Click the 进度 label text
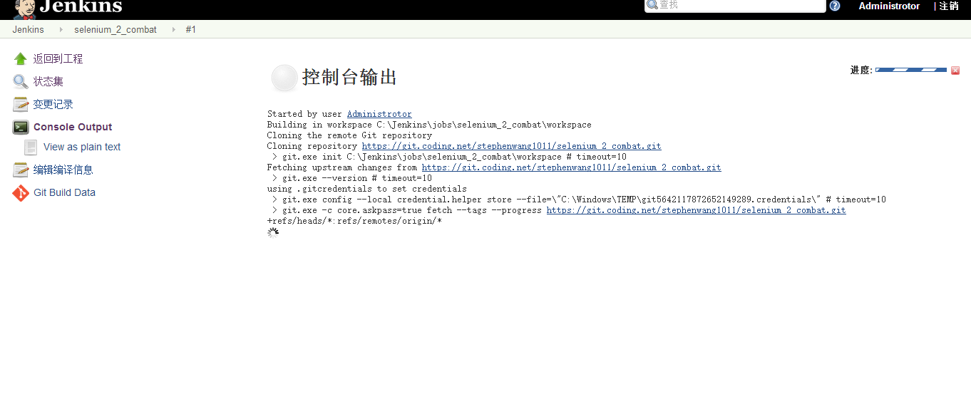 click(x=861, y=71)
